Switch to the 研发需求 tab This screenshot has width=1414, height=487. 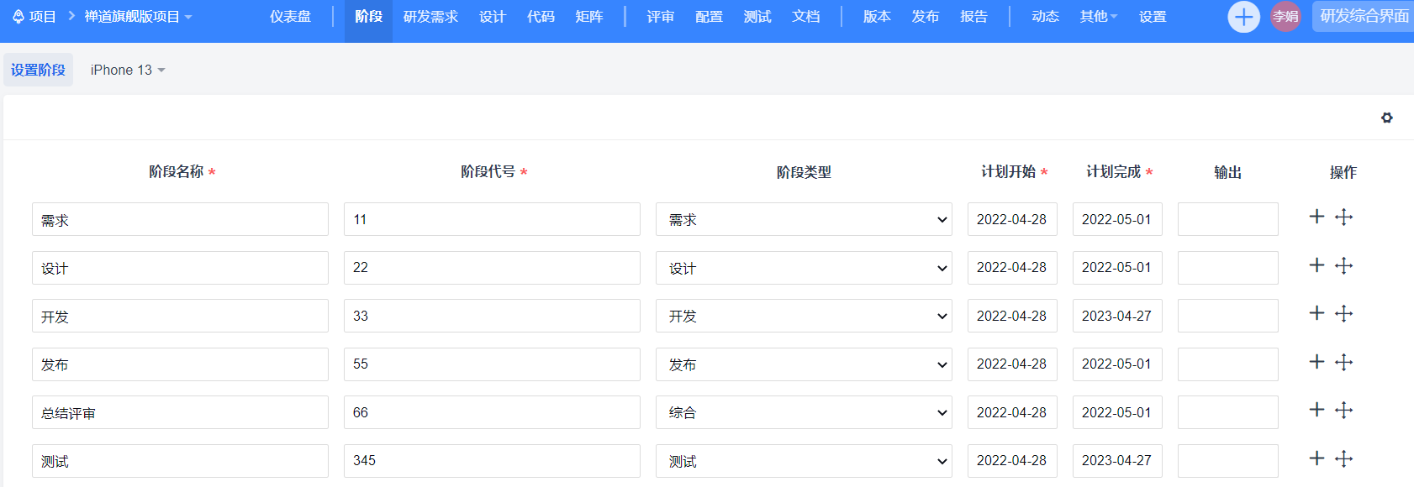(x=430, y=17)
